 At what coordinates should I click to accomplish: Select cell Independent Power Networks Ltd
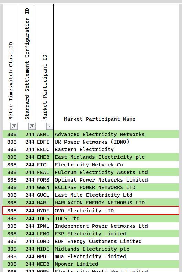pos(116,226)
